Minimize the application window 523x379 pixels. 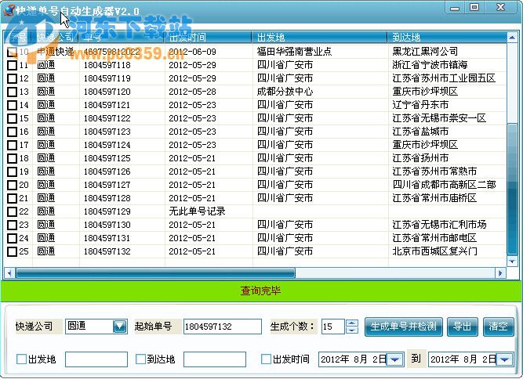coord(455,8)
